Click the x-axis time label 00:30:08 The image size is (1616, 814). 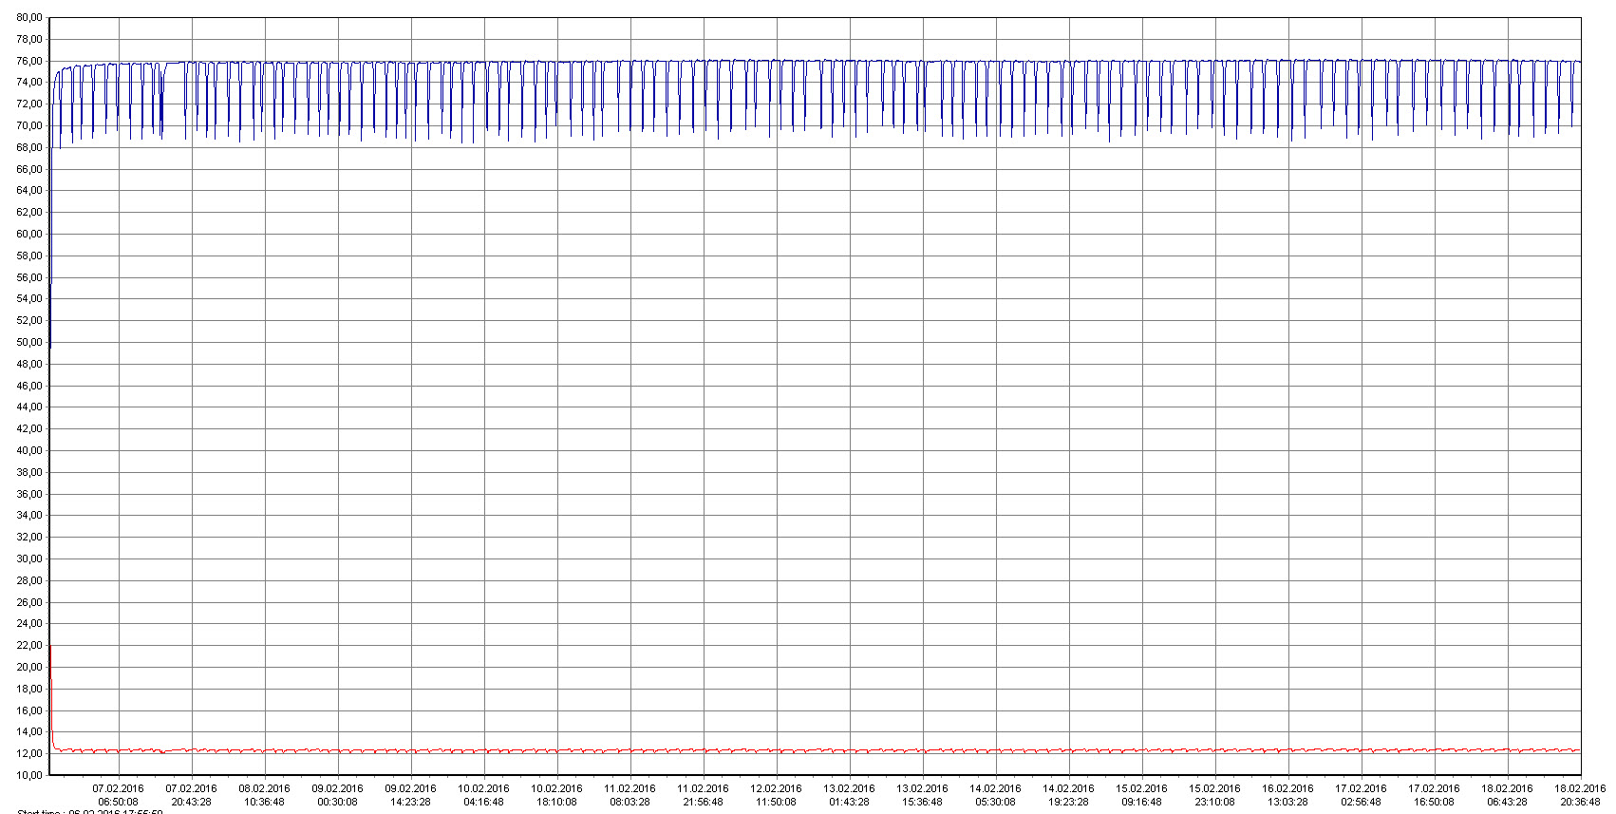337,802
